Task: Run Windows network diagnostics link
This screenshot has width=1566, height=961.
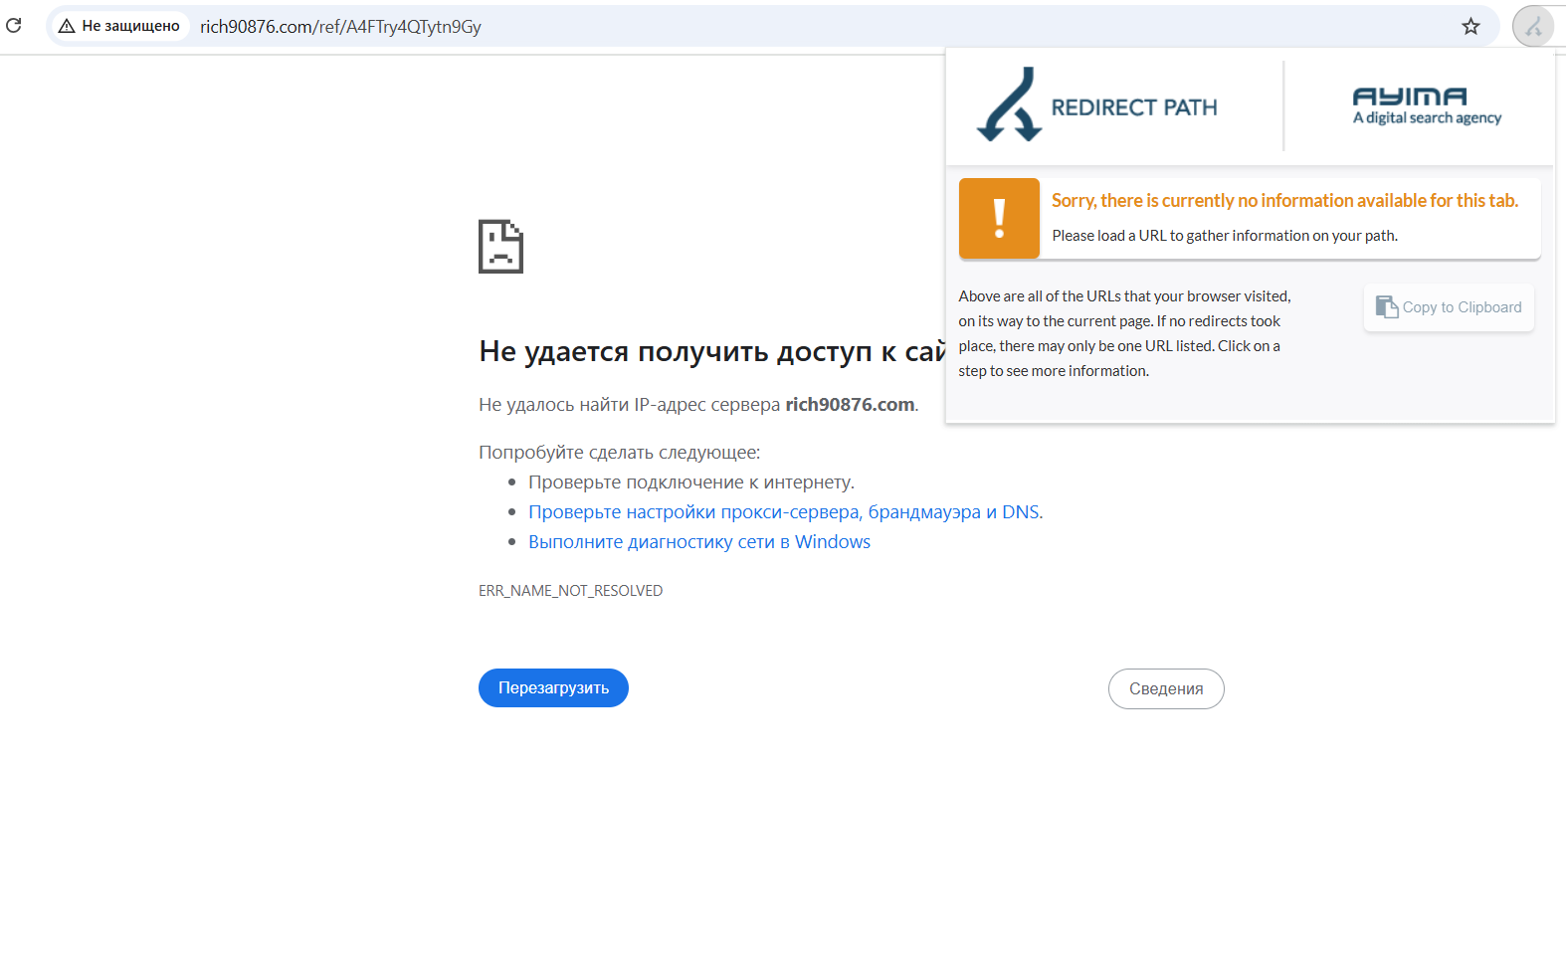Action: (x=699, y=542)
